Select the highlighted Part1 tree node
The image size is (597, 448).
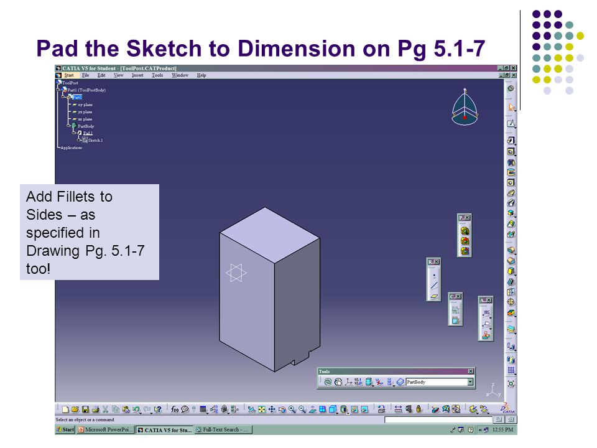click(77, 97)
